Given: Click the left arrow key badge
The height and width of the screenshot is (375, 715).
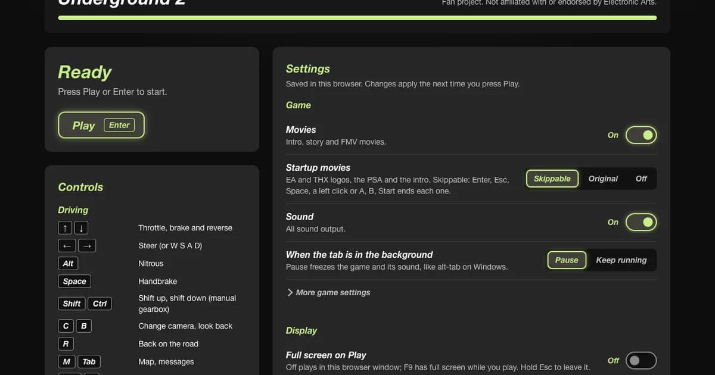Looking at the screenshot, I should click(67, 246).
